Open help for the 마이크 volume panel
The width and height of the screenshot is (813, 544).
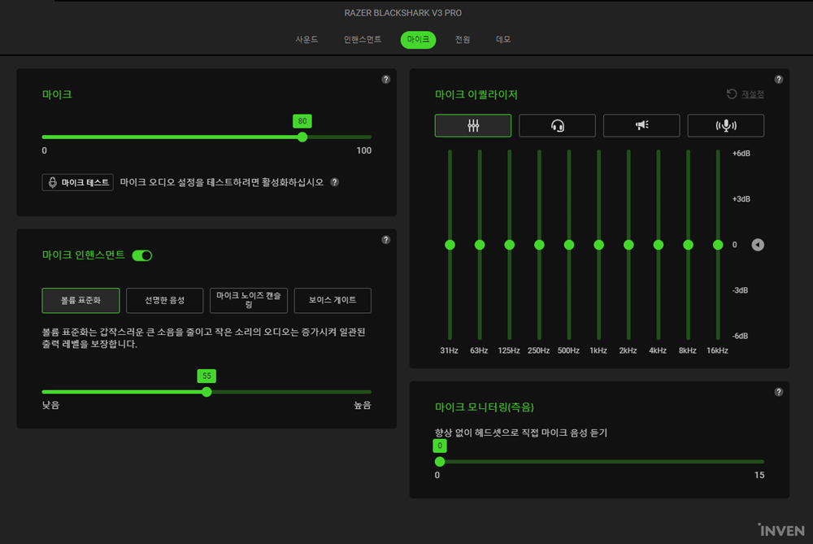[385, 80]
